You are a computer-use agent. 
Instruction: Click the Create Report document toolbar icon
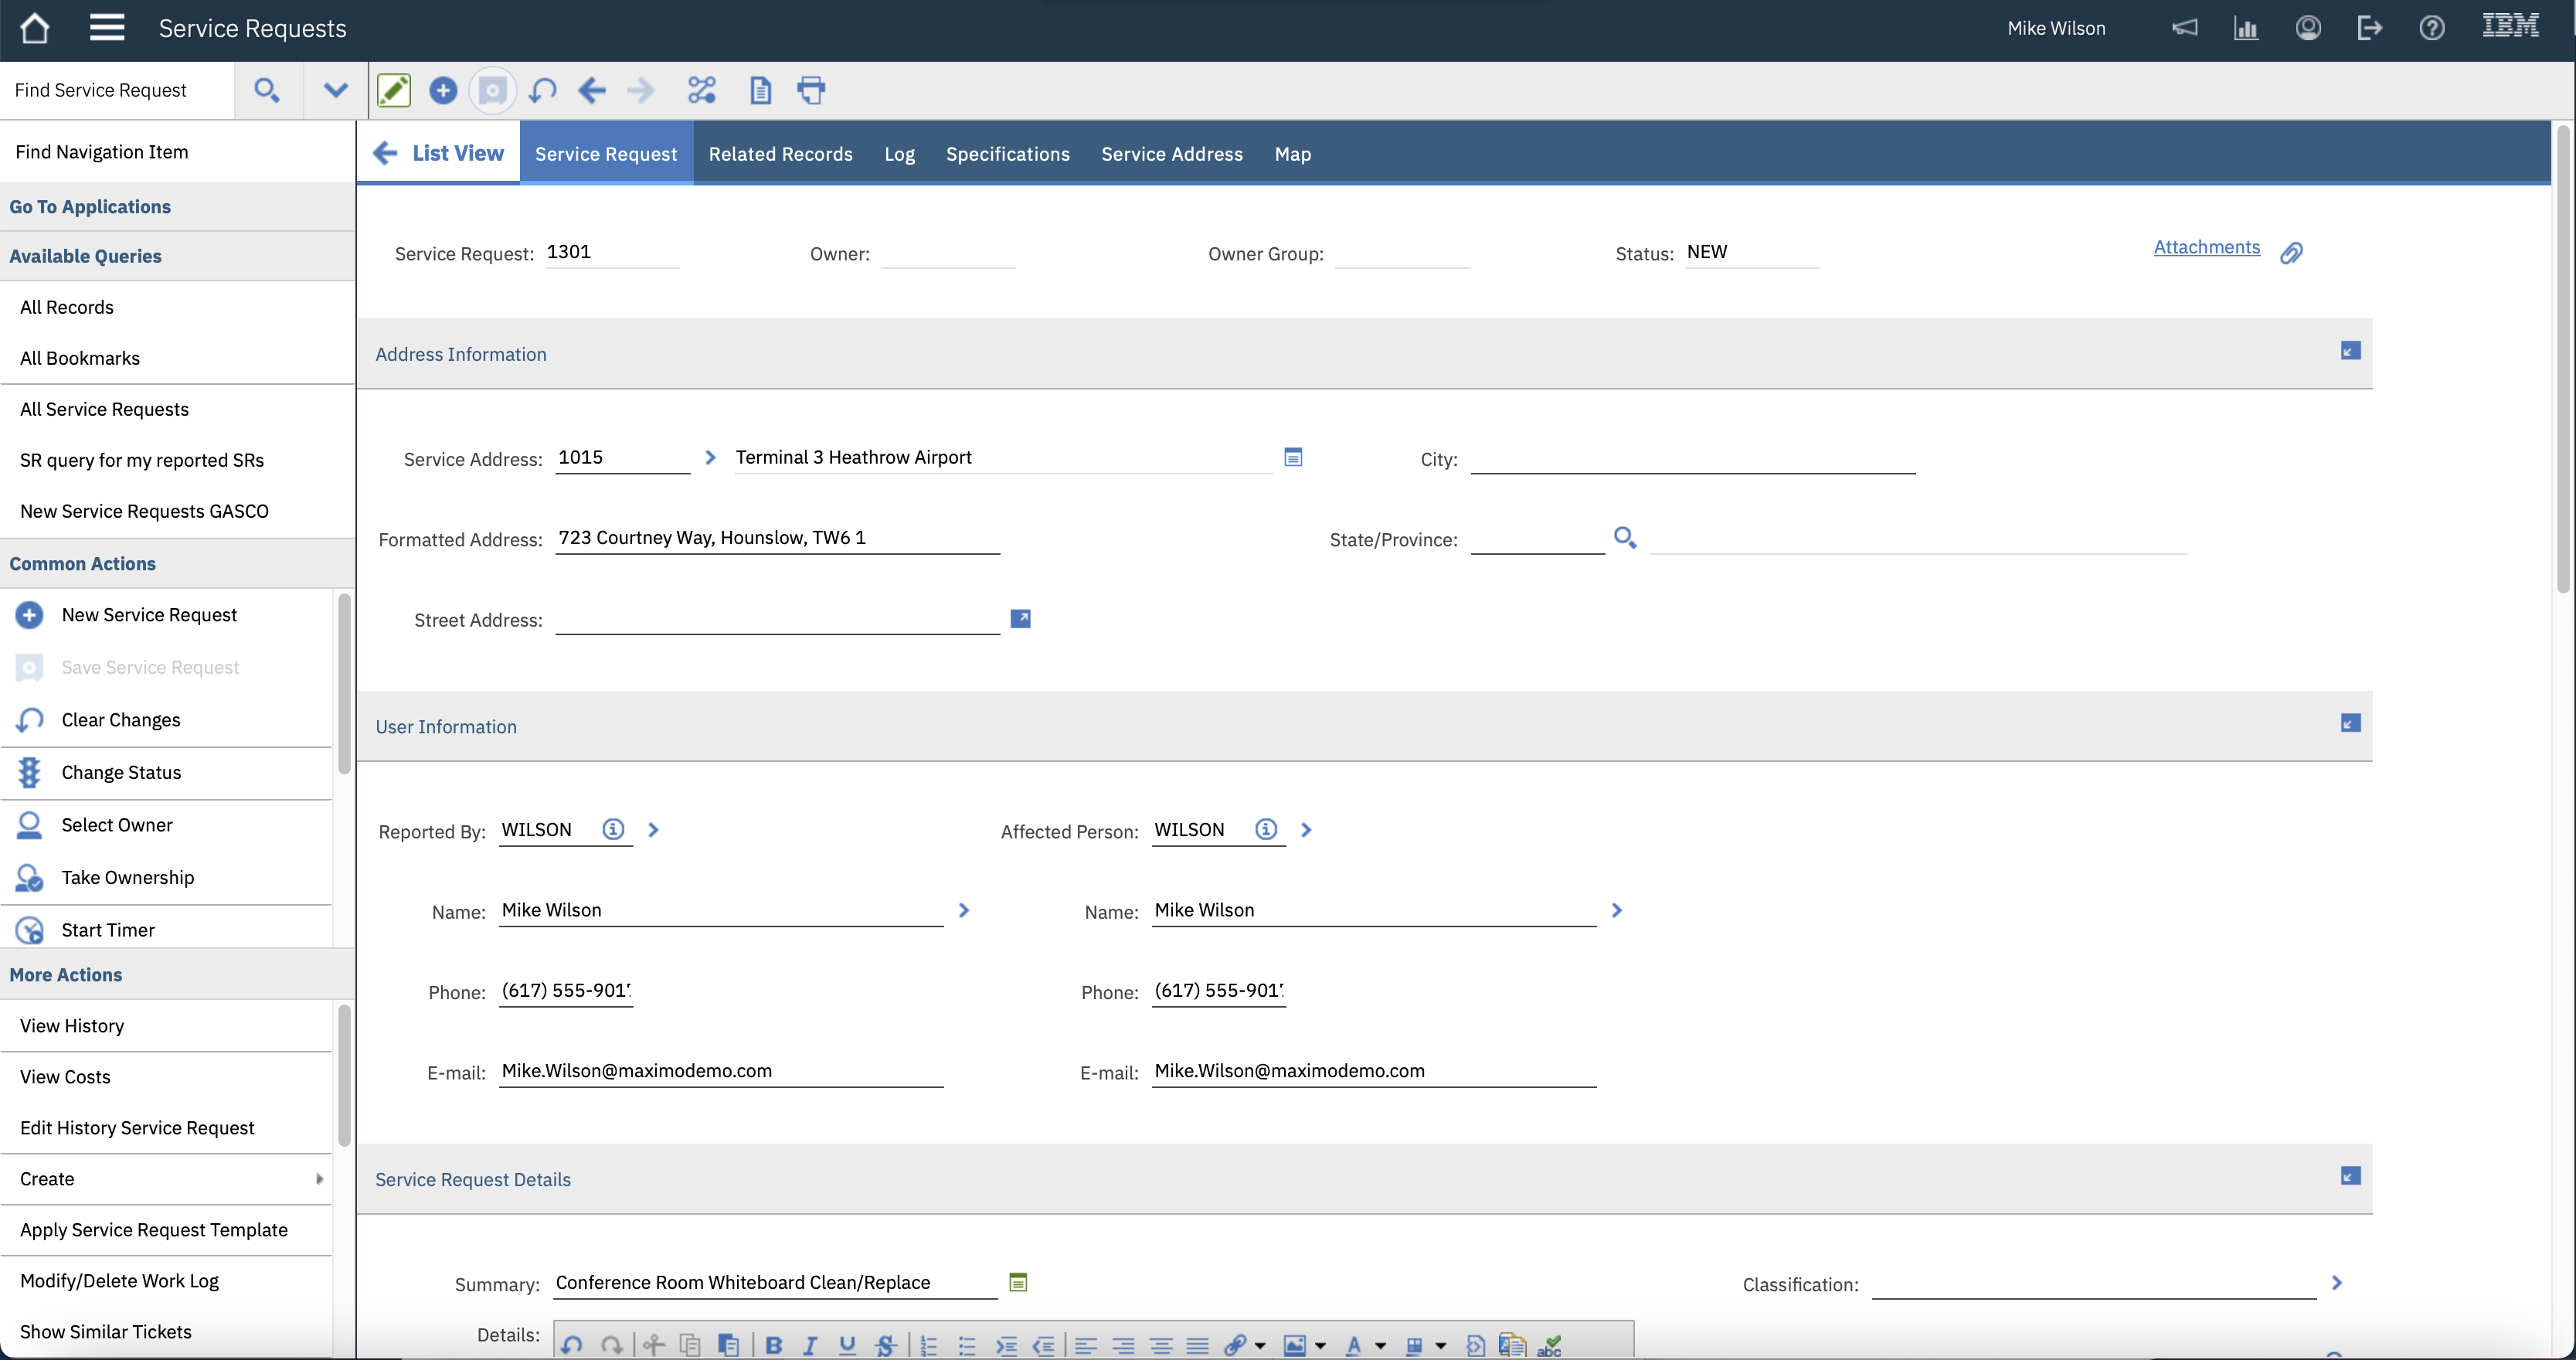pyautogui.click(x=760, y=90)
